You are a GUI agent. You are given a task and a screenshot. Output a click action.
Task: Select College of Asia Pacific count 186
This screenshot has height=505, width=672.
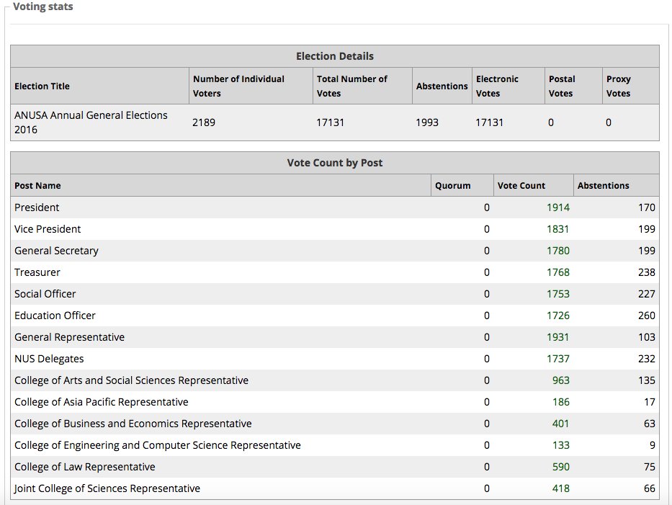[560, 402]
